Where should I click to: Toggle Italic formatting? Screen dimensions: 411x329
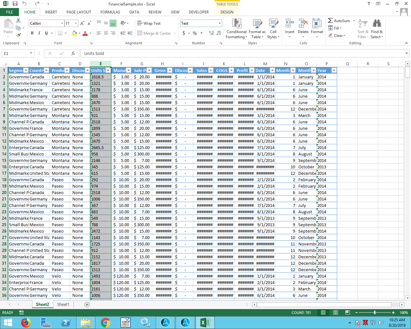pyautogui.click(x=39, y=33)
